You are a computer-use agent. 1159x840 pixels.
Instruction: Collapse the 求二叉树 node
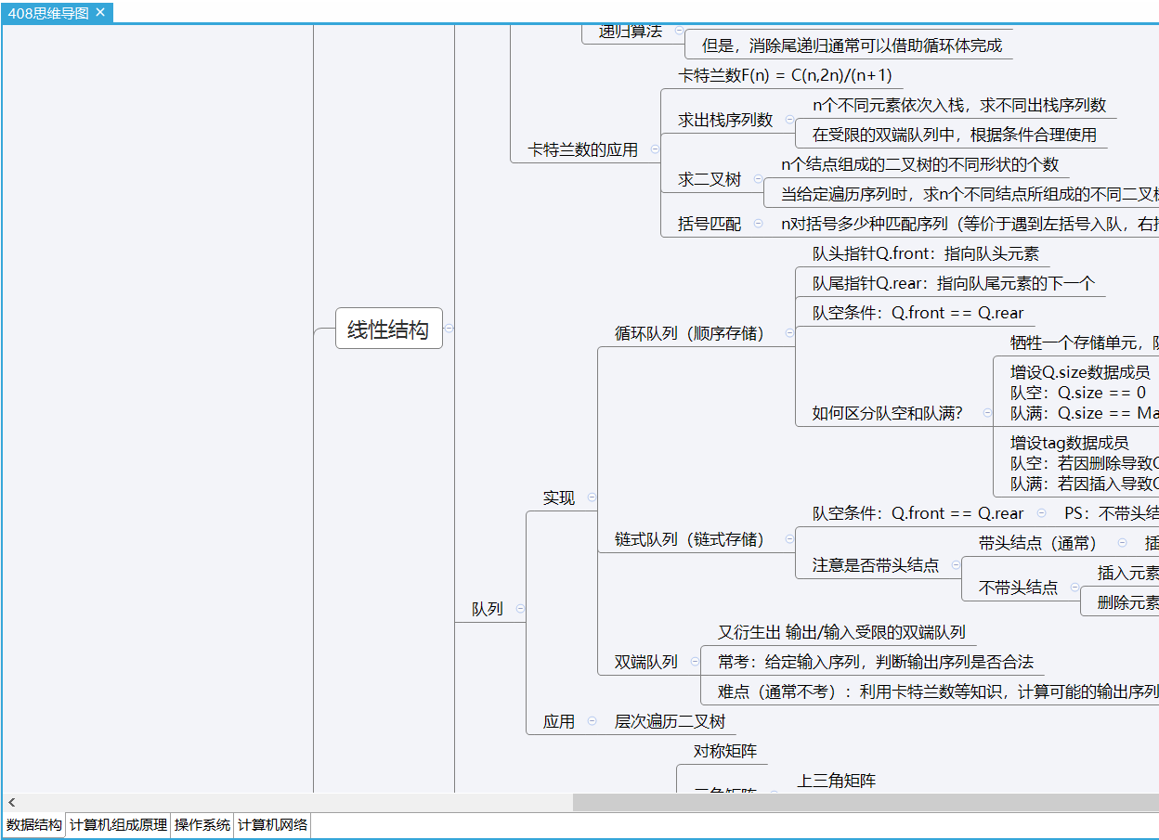click(758, 179)
